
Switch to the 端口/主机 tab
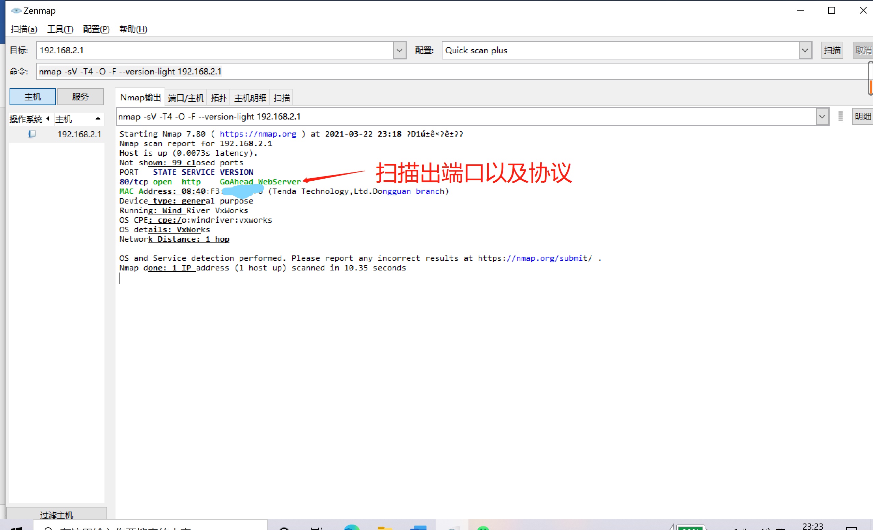coord(186,98)
